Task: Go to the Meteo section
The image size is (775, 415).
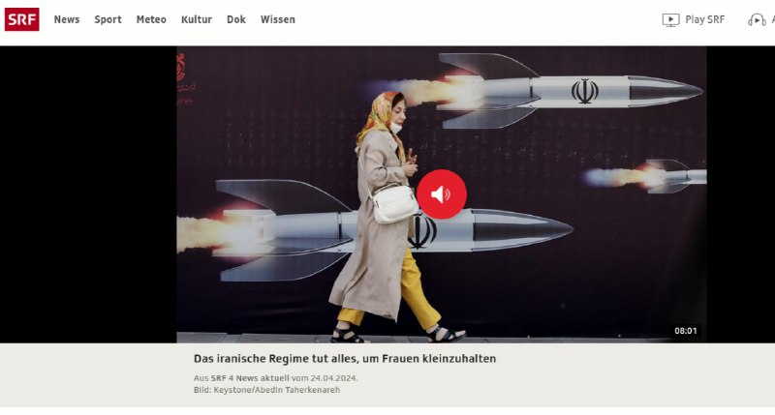Action: point(151,19)
